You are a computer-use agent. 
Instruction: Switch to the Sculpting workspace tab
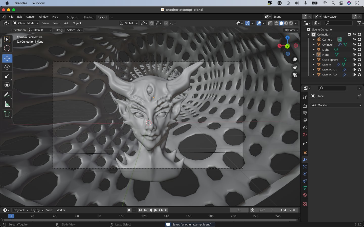point(73,17)
